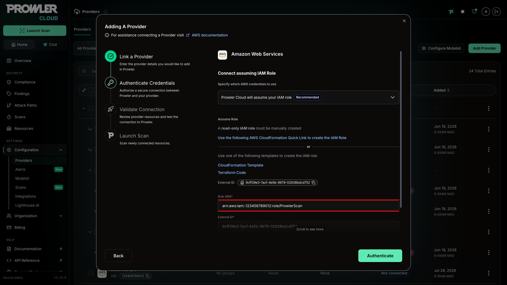The image size is (507, 285).
Task: Open Alerts under Configuration
Action: 39,169
